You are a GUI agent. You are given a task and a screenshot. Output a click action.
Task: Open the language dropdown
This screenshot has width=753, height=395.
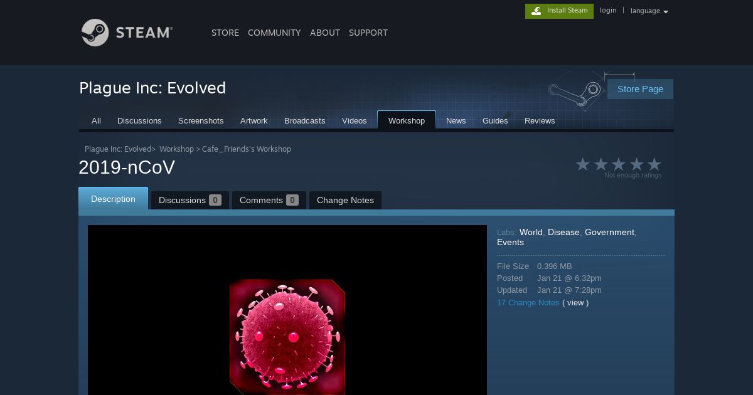649,11
